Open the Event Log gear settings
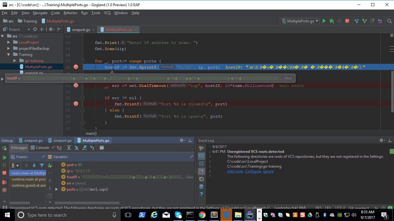 pos(381,141)
